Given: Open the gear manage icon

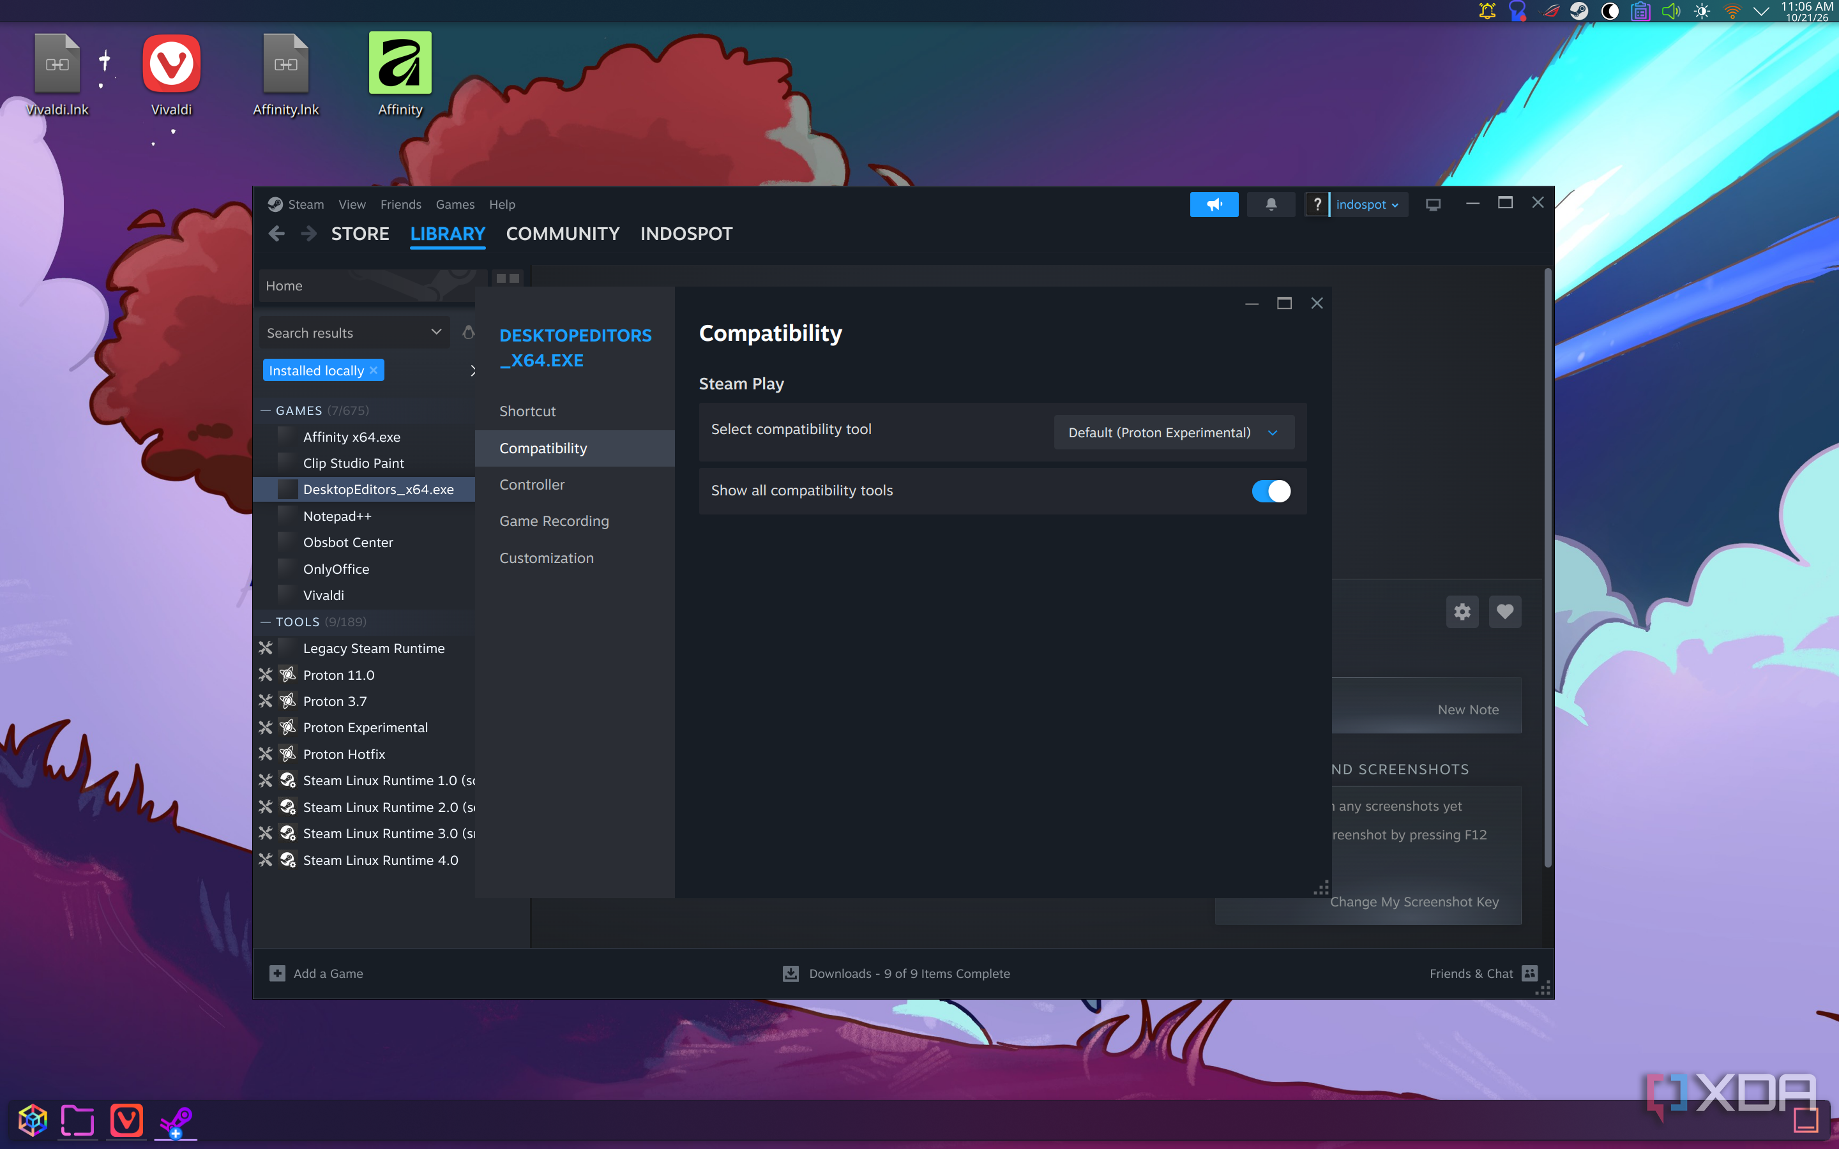Looking at the screenshot, I should click(x=1462, y=612).
